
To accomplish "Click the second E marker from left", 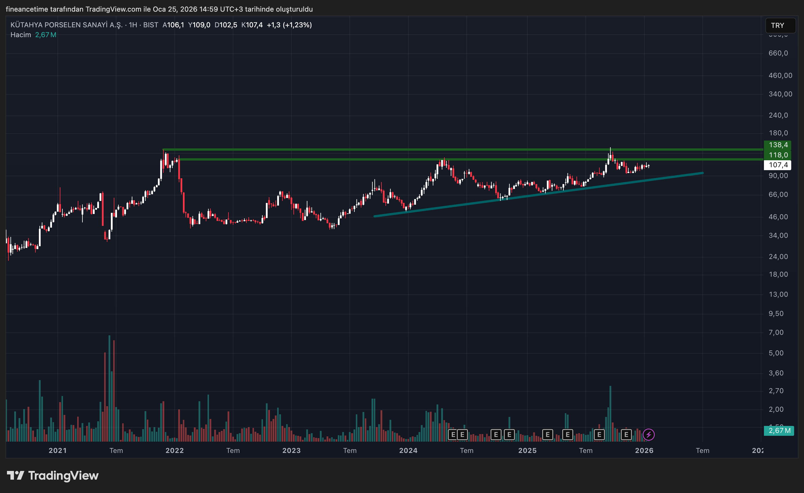I will pyautogui.click(x=462, y=435).
